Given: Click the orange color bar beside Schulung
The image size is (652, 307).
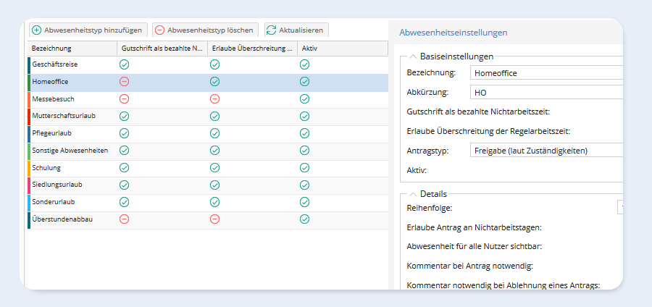Looking at the screenshot, I should pos(29,168).
